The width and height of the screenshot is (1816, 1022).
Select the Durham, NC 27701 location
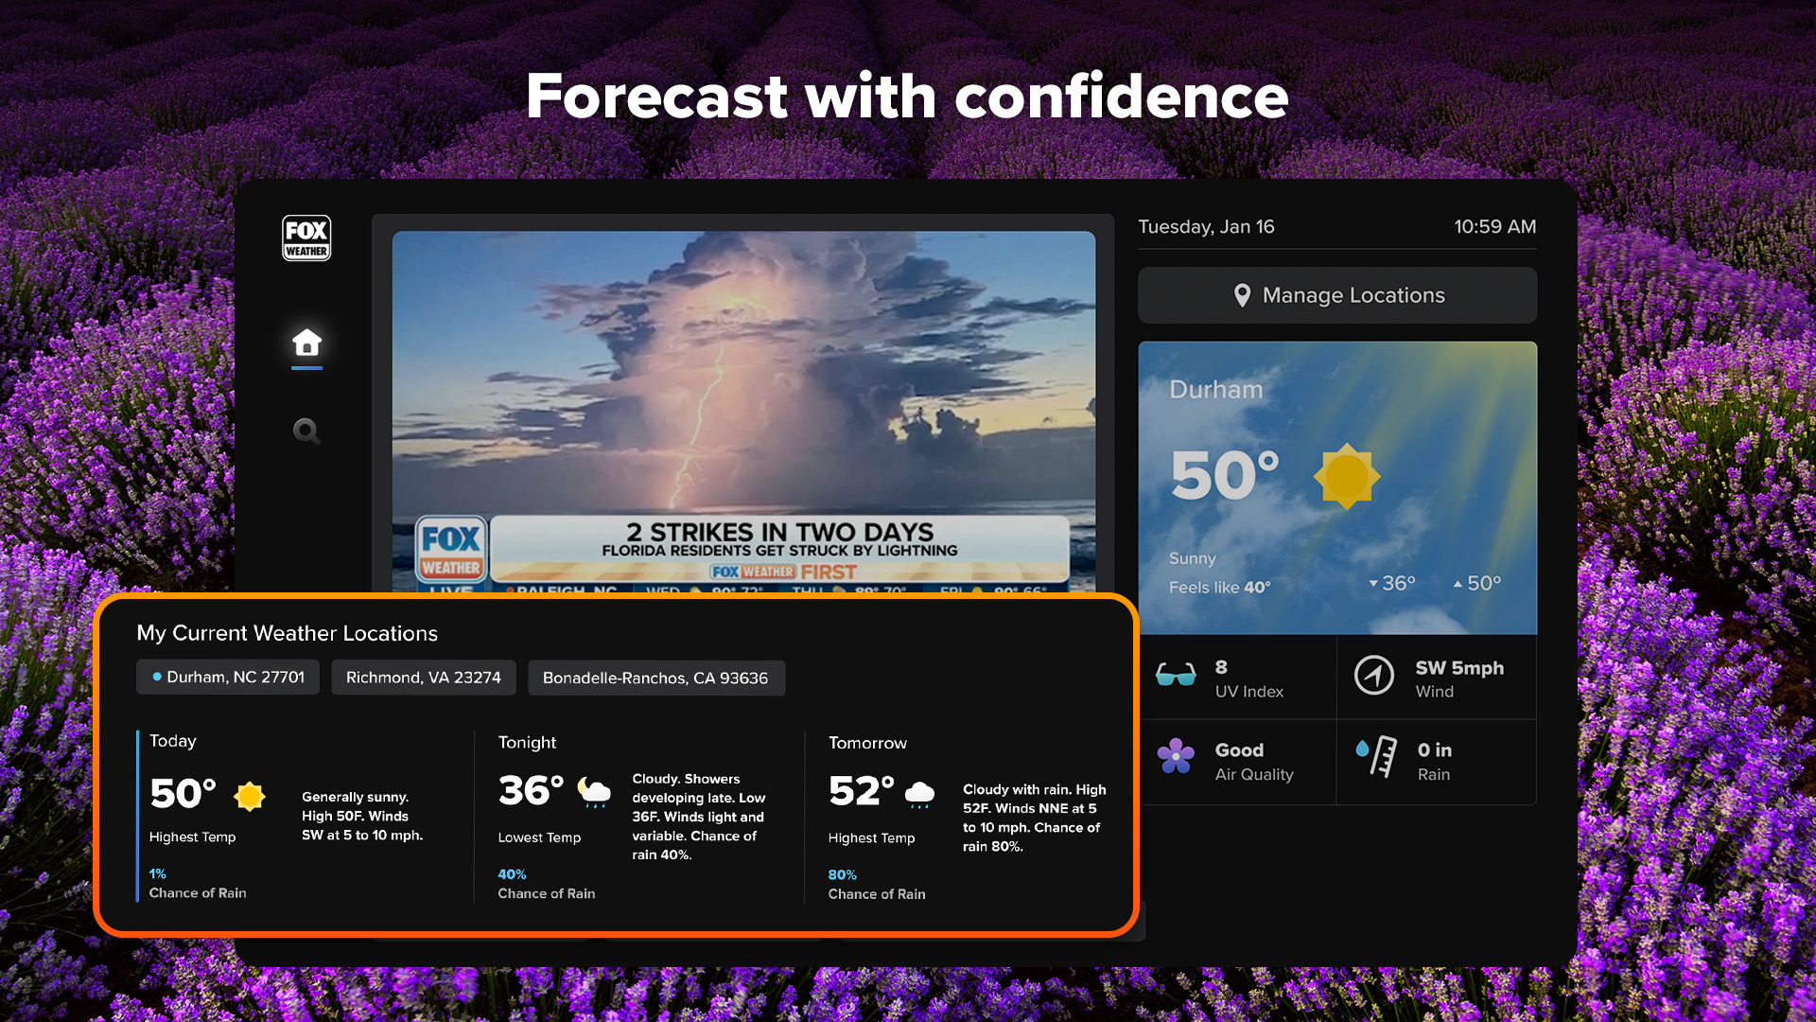click(x=228, y=678)
